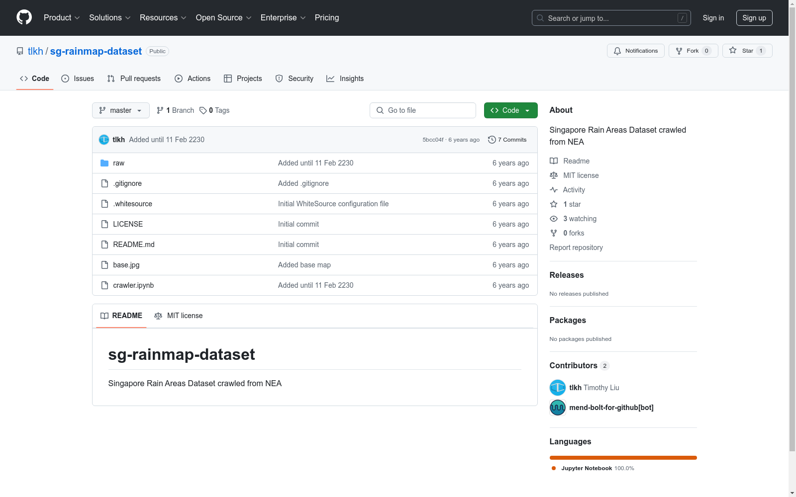The height and width of the screenshot is (497, 796).
Task: Click the crawler.ipynb file icon
Action: [104, 285]
